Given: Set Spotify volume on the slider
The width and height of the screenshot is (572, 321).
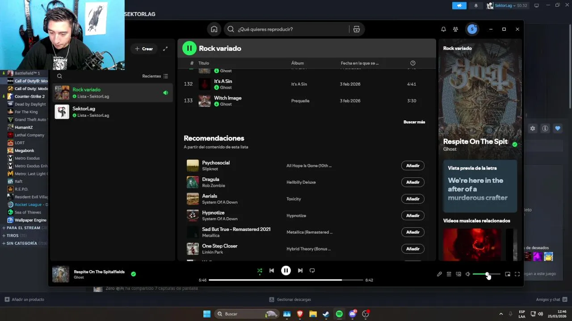Looking at the screenshot, I should [x=487, y=274].
